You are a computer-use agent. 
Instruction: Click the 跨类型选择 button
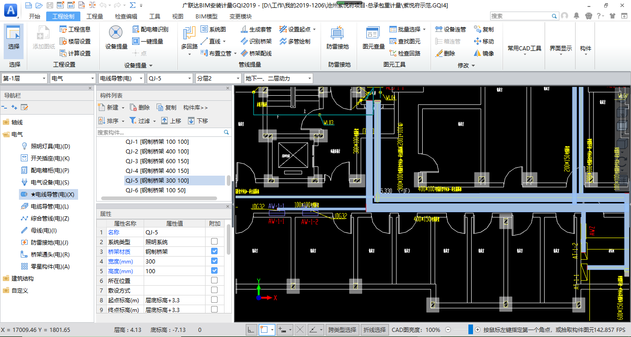[342, 330]
